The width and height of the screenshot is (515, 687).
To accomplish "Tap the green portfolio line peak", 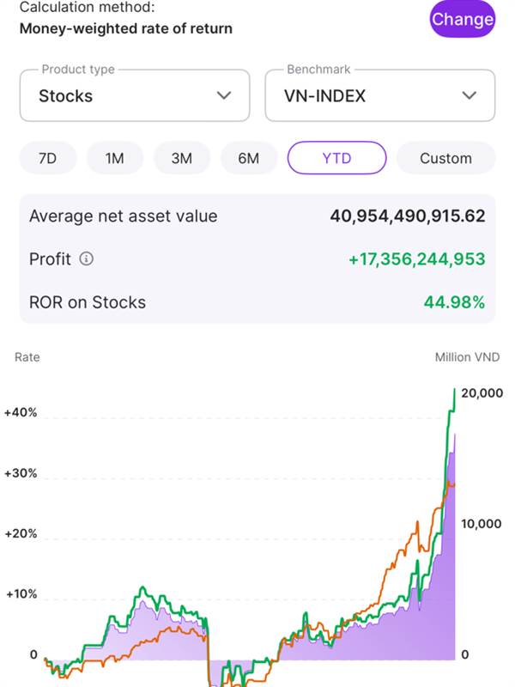I will [x=455, y=391].
